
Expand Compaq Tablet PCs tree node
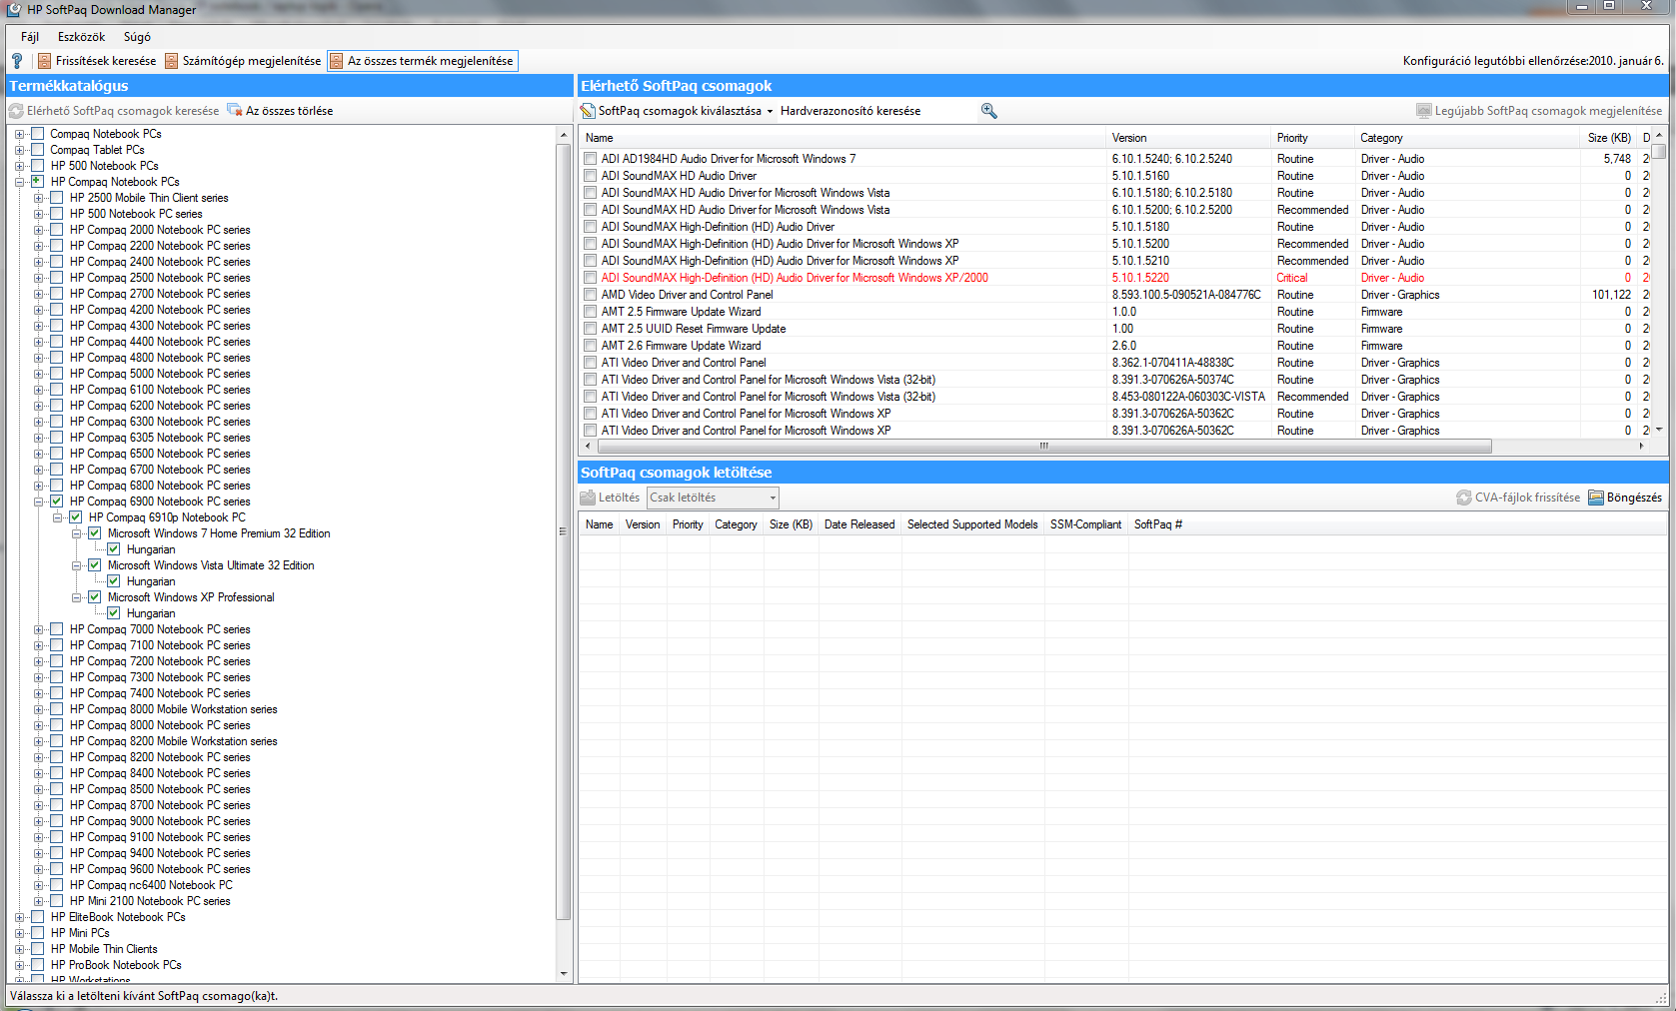tap(19, 150)
